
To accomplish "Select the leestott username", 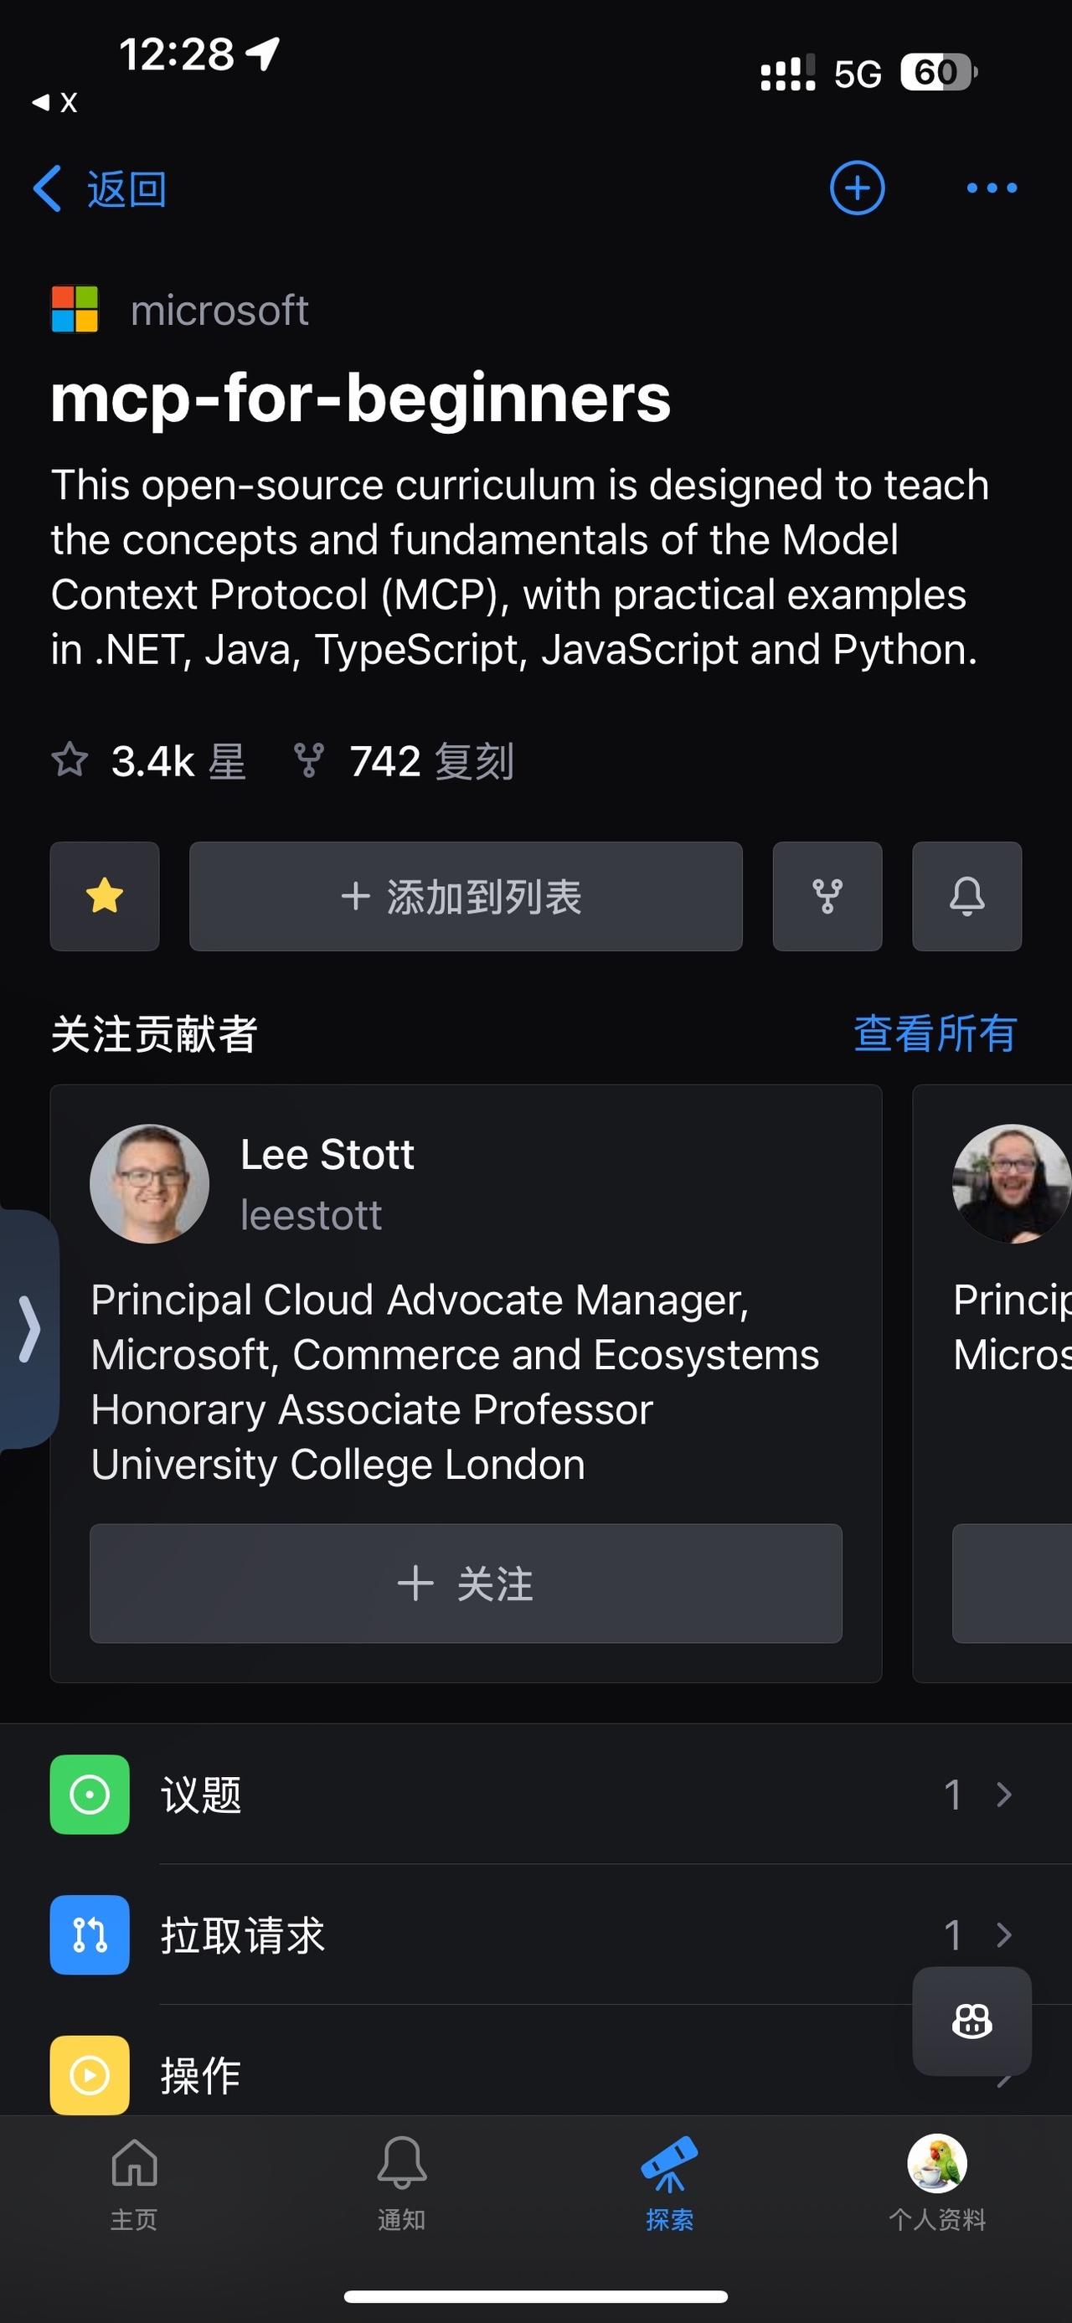I will [311, 1216].
